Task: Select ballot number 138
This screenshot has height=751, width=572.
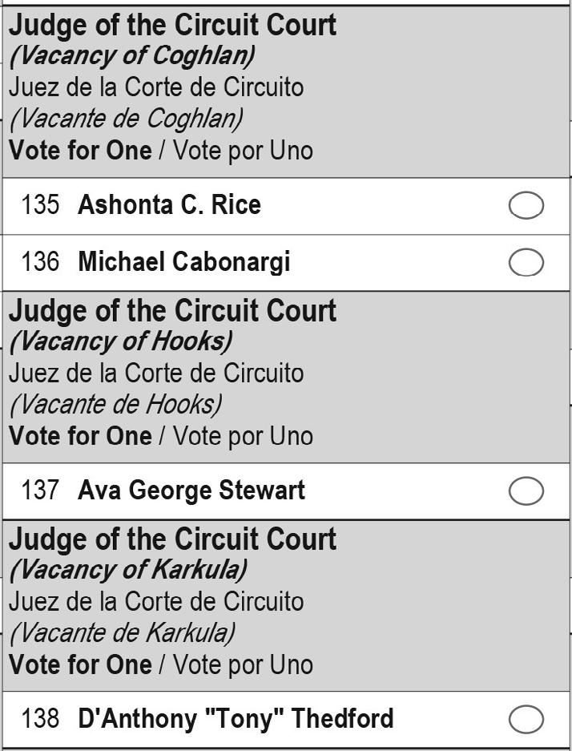Action: [x=40, y=719]
